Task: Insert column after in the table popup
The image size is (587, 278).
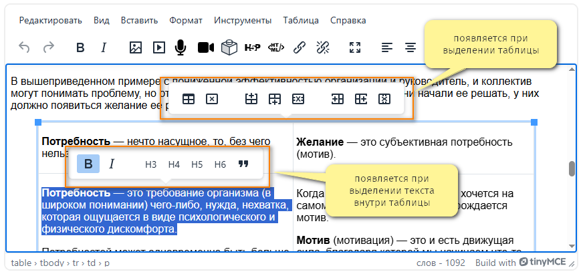Action: click(361, 99)
